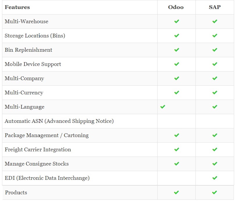Click the Odoo checkmark for Package Management / Cartoning
The width and height of the screenshot is (235, 201).
click(177, 135)
